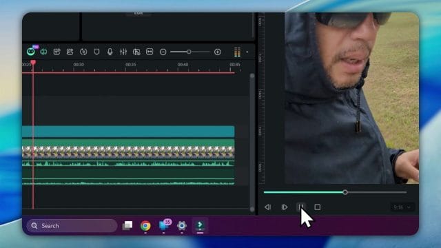Open the audio mixer sliders icon
The image size is (441, 248).
(123, 52)
